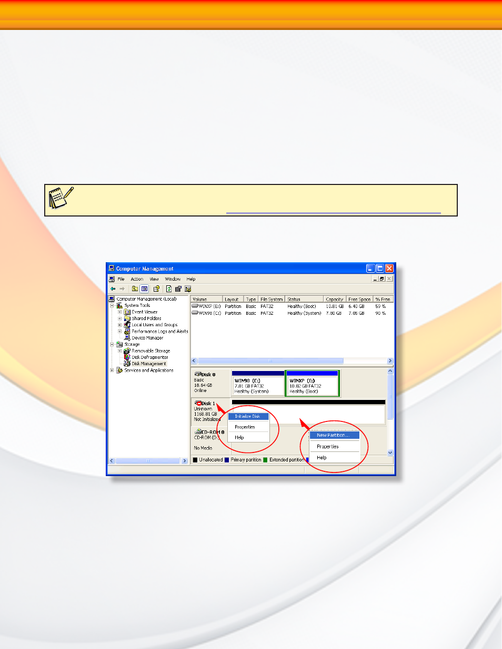Sort by the Free Space column header
502x649 pixels.
tap(359, 299)
